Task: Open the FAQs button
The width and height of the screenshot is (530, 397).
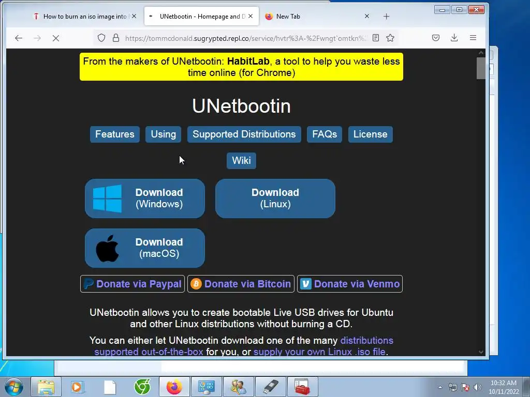Action: click(x=325, y=134)
